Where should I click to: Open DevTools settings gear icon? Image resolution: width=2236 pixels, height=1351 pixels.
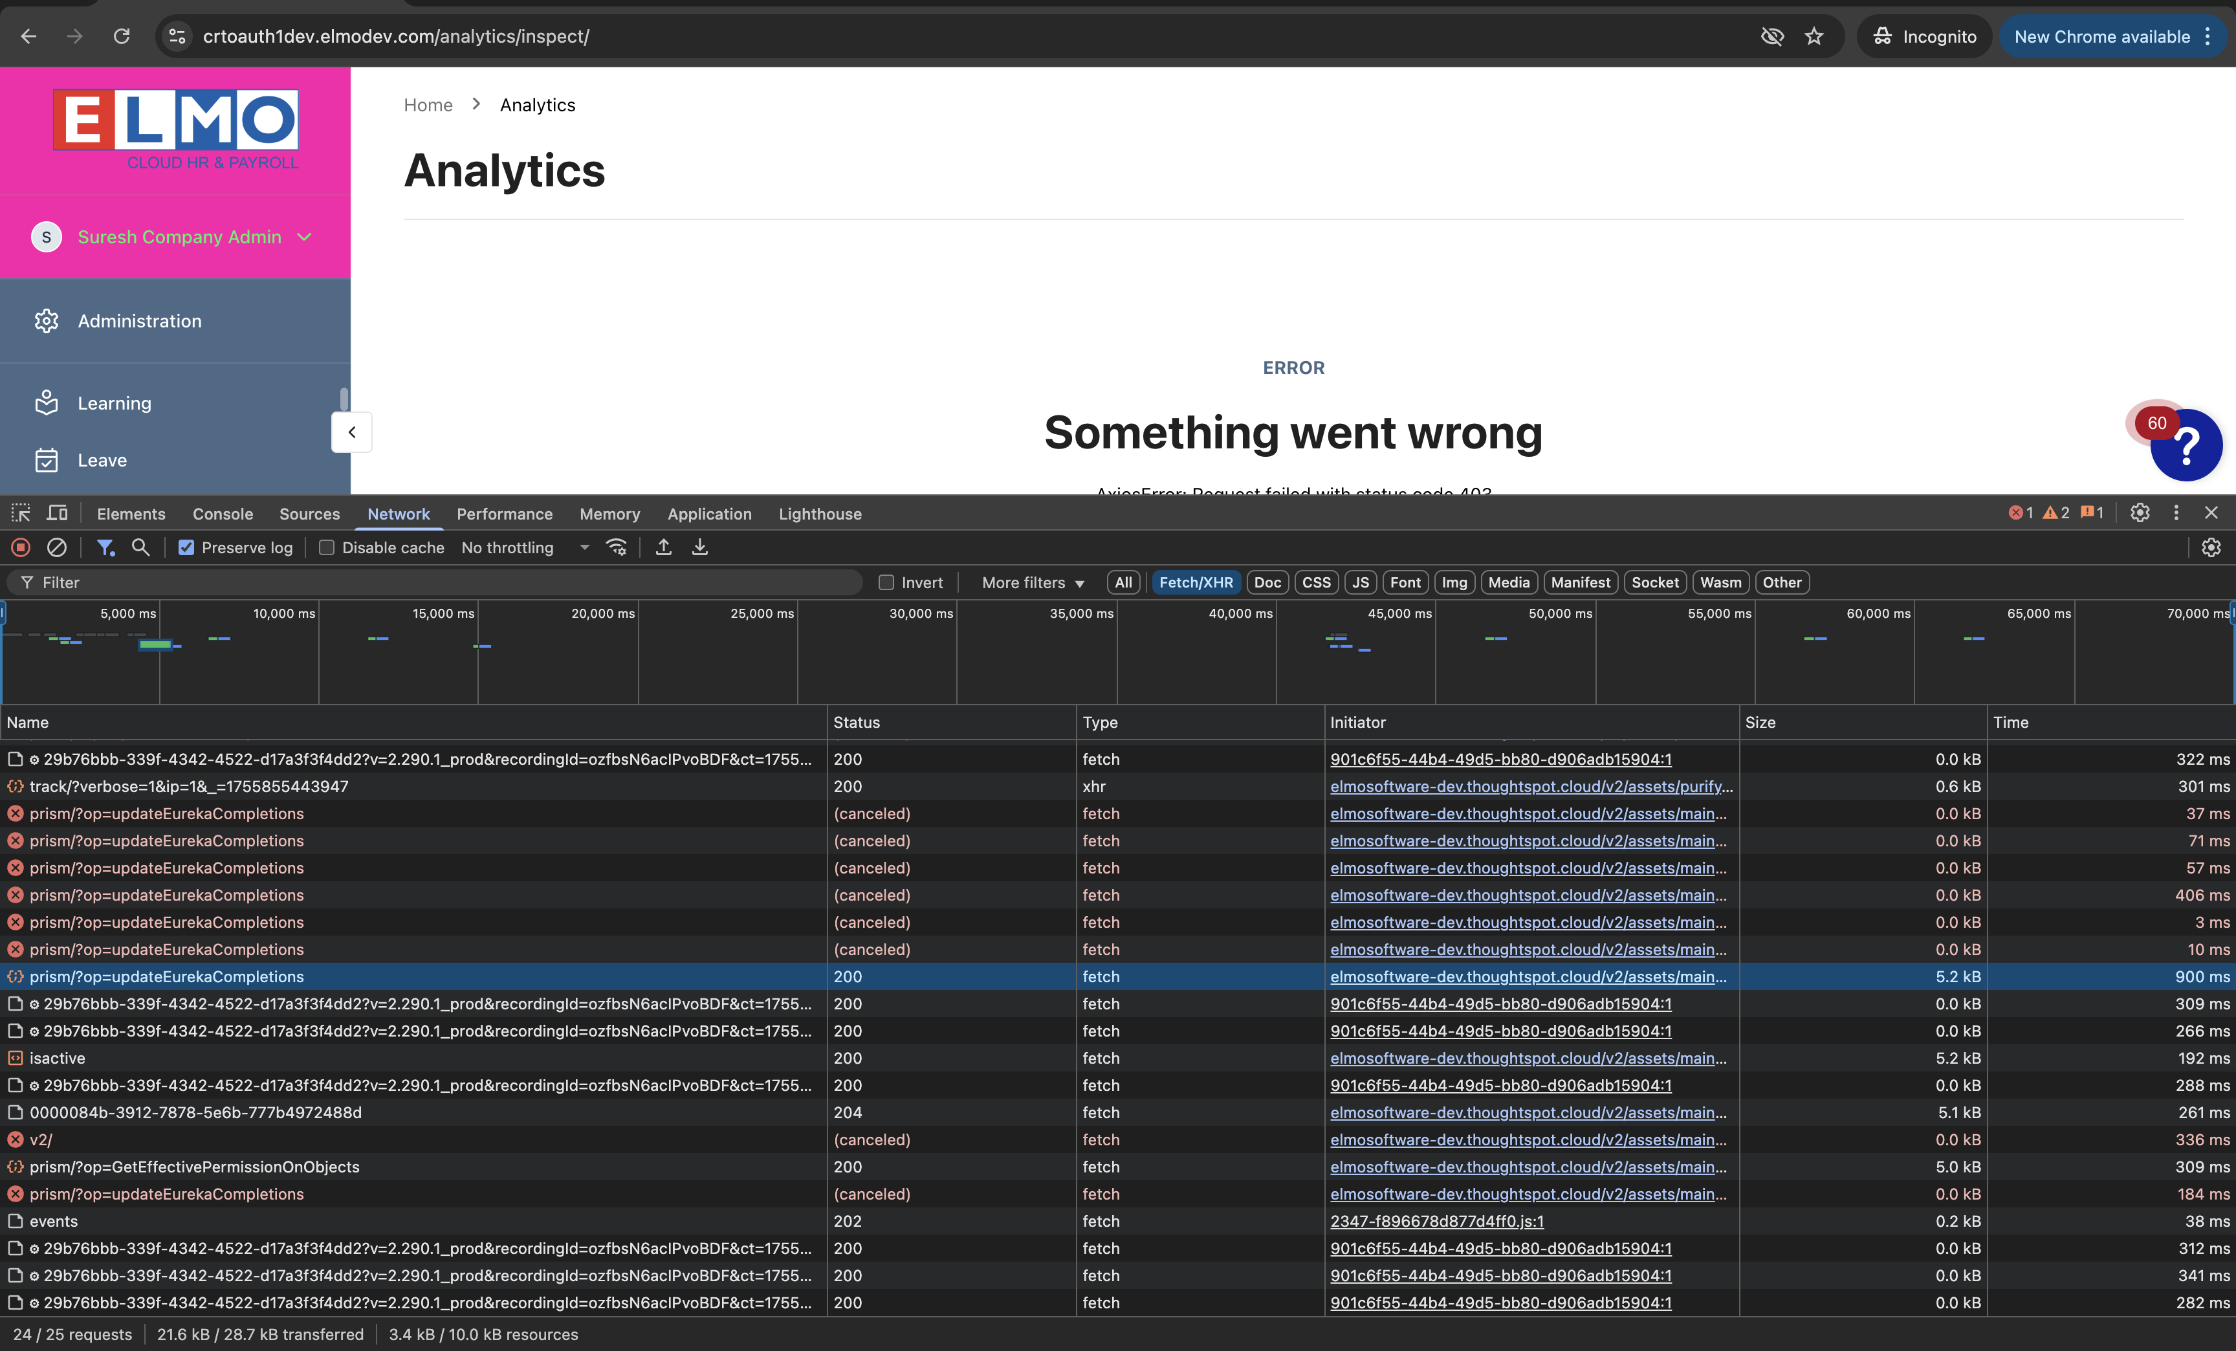2140,512
